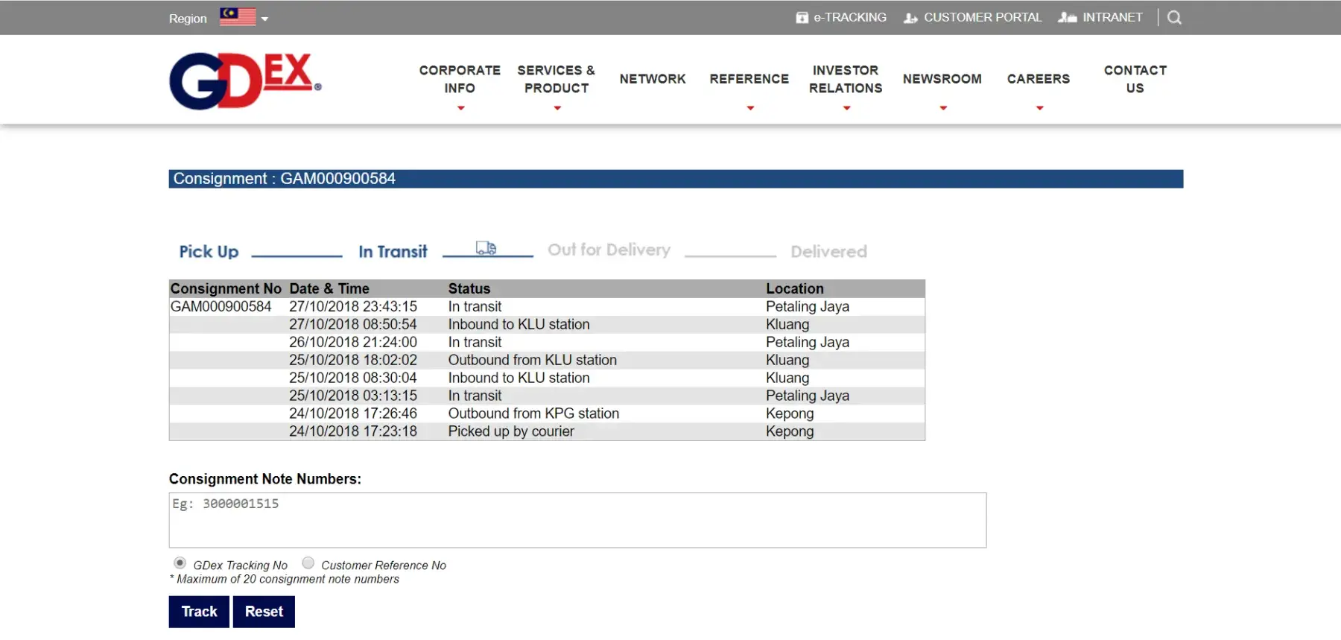Screen dimensions: 1341x640
Task: Open the site search magnifier icon
Action: coord(1174,17)
